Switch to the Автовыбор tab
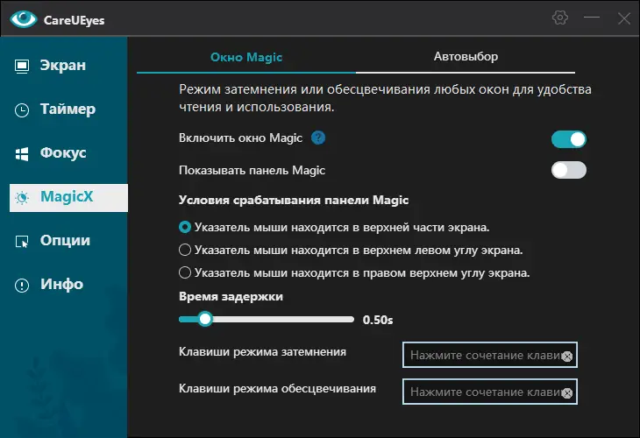Screen dimensions: 640x438 466,57
